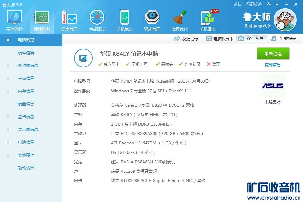Image resolution: width=303 pixels, height=202 pixels.
Task: Click 生成报表 generate report
Action: pyautogui.click(x=283, y=39)
